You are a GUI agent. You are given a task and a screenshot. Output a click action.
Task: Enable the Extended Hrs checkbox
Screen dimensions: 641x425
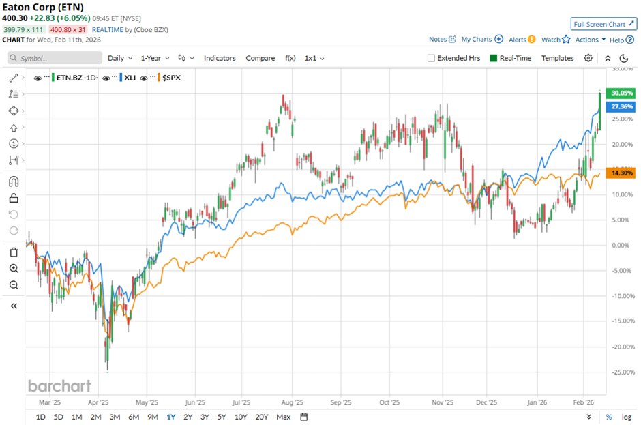pos(431,58)
